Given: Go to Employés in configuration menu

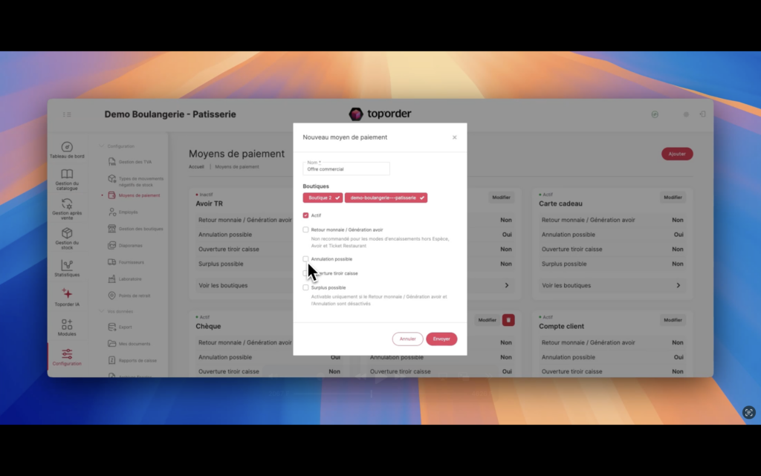Looking at the screenshot, I should tap(129, 212).
